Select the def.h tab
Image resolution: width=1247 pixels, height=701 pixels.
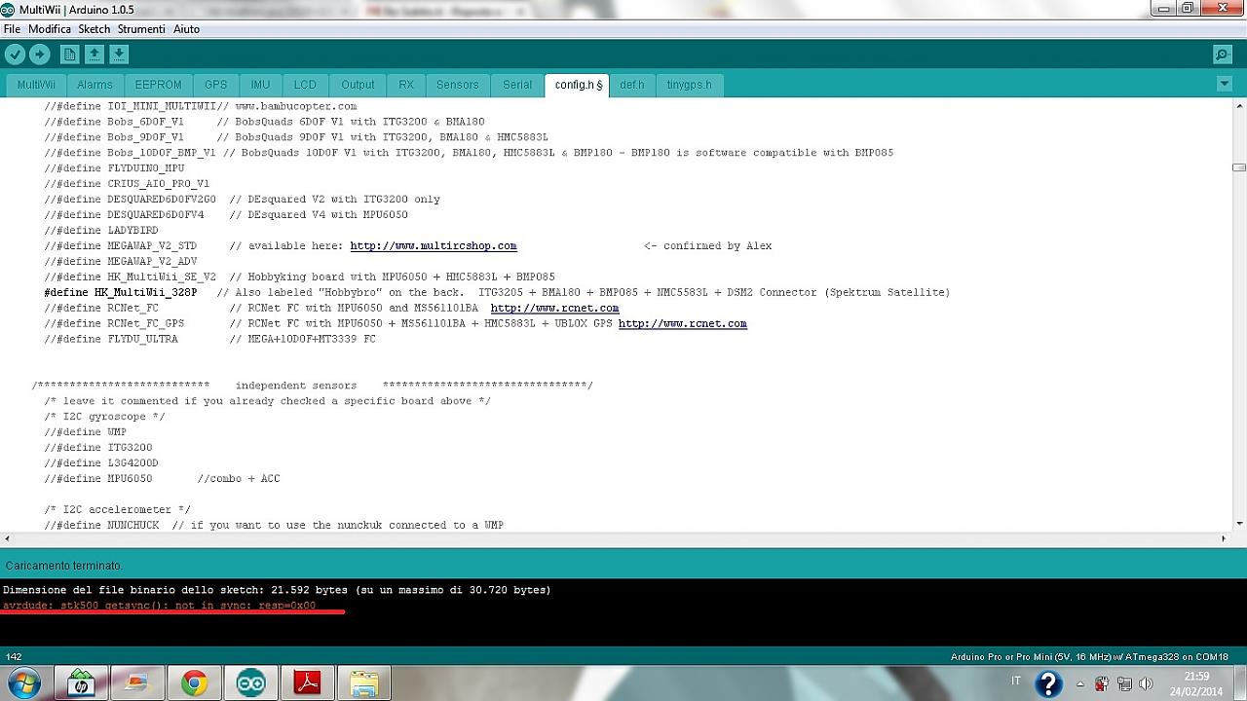pos(631,85)
